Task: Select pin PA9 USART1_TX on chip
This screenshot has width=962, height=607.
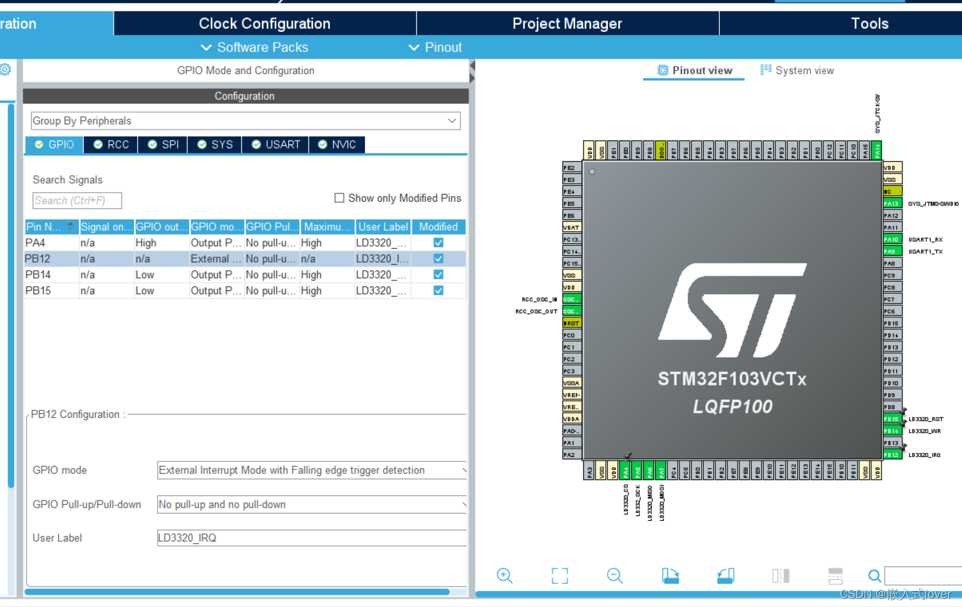Action: tap(892, 251)
